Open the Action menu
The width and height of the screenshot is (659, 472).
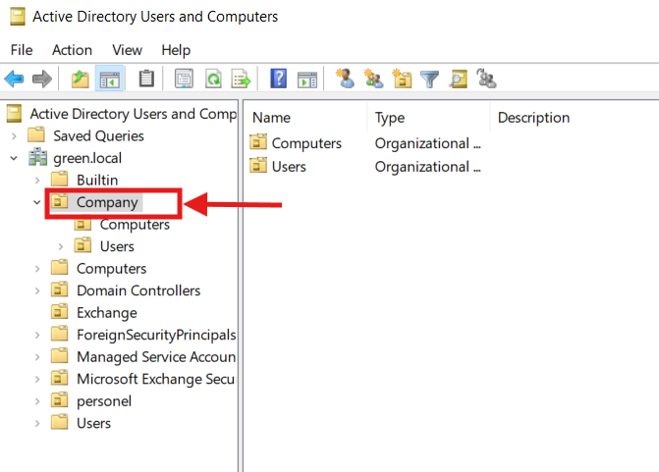(x=72, y=49)
